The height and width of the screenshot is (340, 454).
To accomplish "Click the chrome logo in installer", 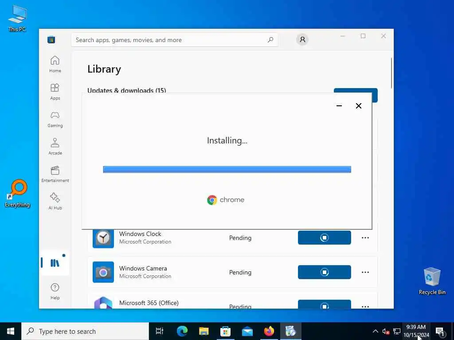I will coord(226,200).
